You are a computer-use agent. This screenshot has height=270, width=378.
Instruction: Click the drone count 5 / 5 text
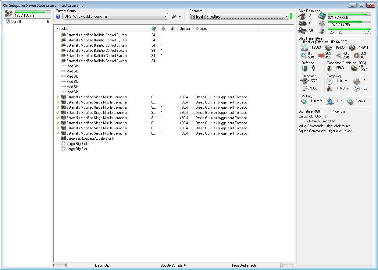[368, 32]
